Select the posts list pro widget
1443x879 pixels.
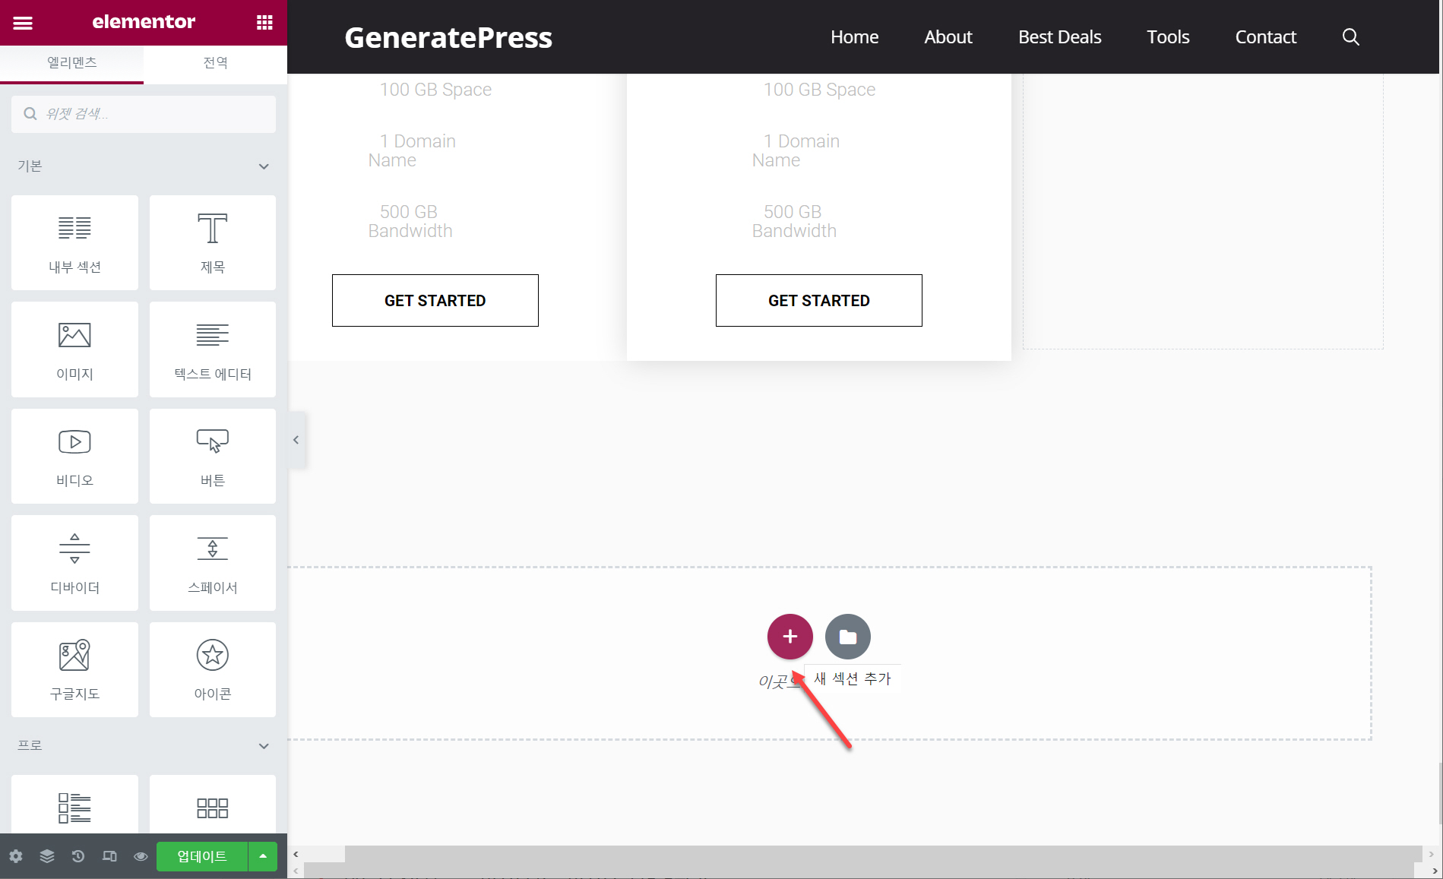pos(74,805)
